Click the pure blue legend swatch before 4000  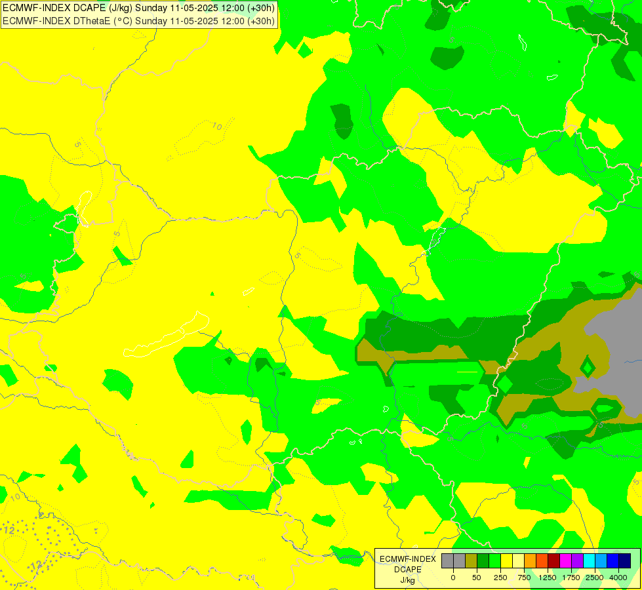pyautogui.click(x=612, y=560)
